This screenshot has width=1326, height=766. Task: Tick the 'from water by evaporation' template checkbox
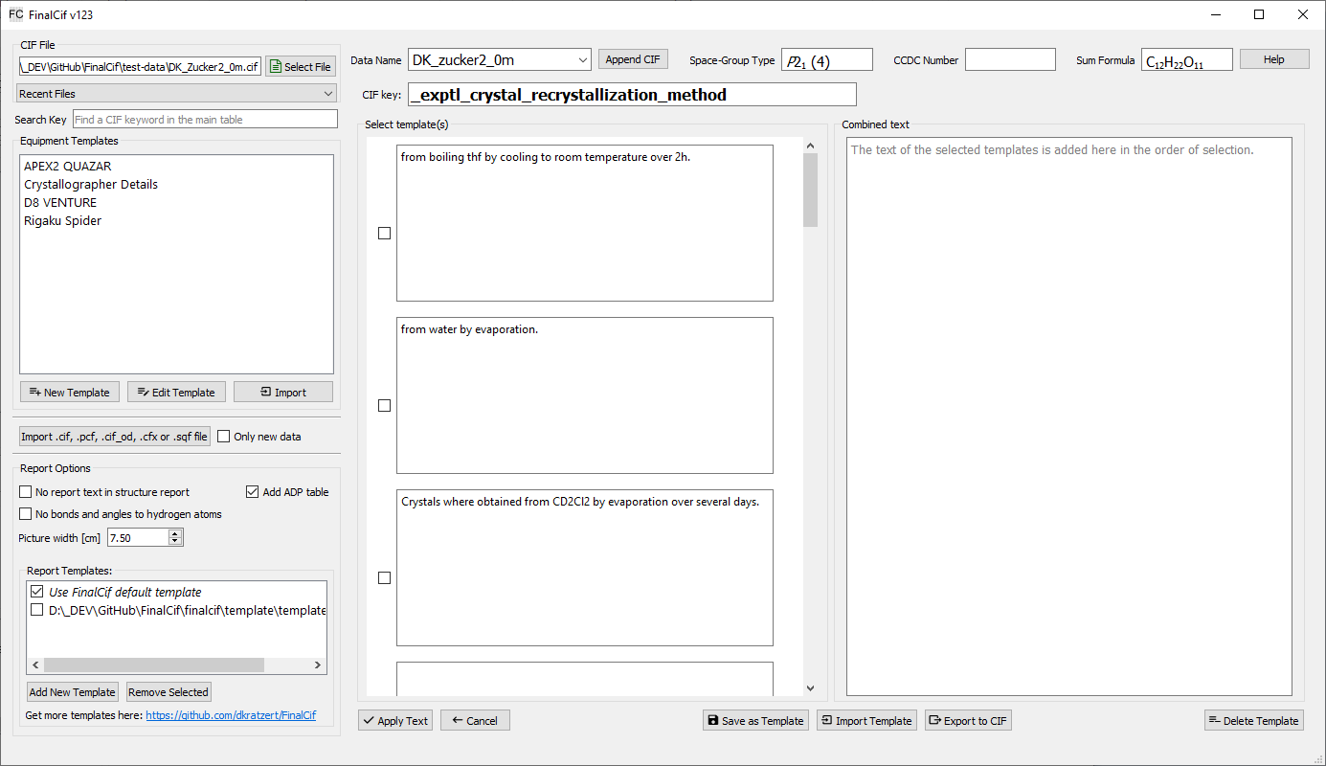pyautogui.click(x=385, y=406)
